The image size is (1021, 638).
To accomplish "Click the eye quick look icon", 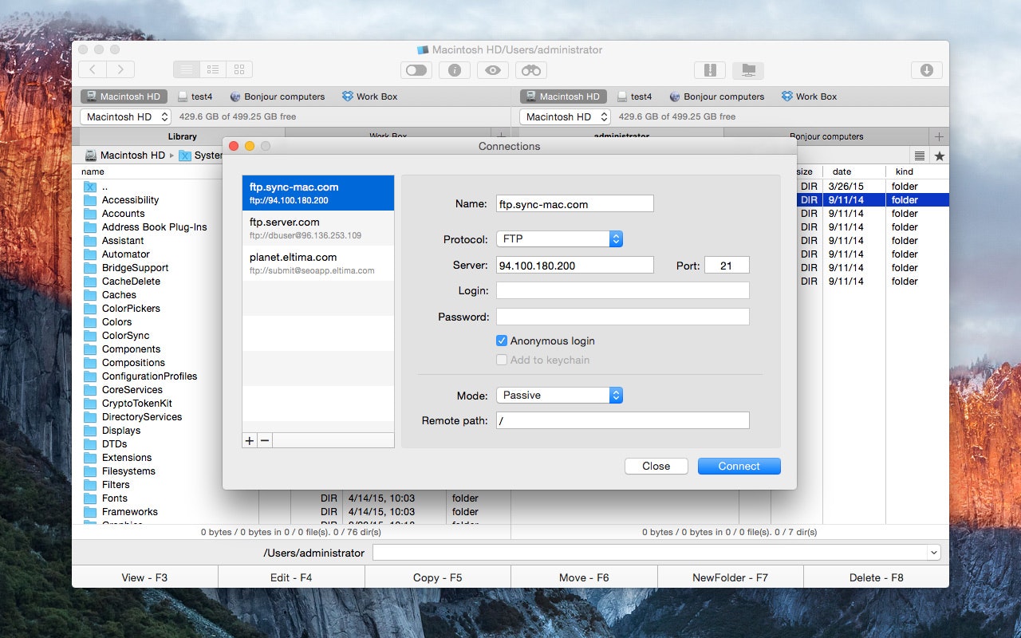I will [493, 70].
